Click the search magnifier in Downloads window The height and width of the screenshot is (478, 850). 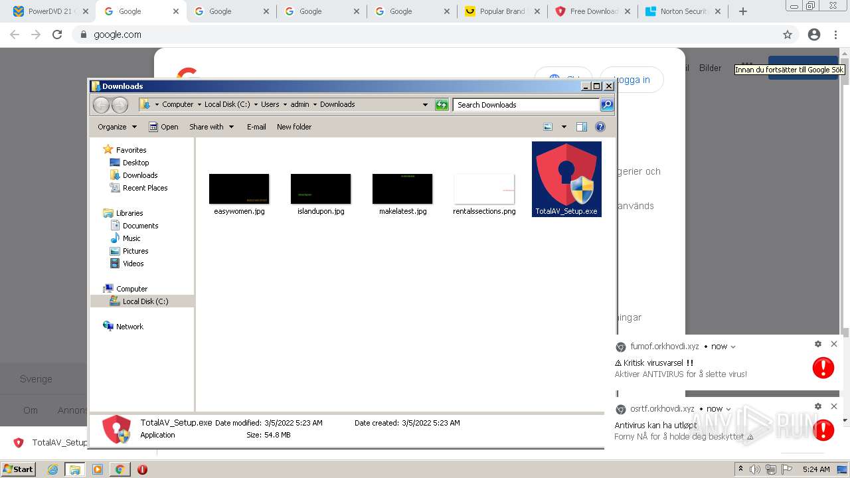607,105
